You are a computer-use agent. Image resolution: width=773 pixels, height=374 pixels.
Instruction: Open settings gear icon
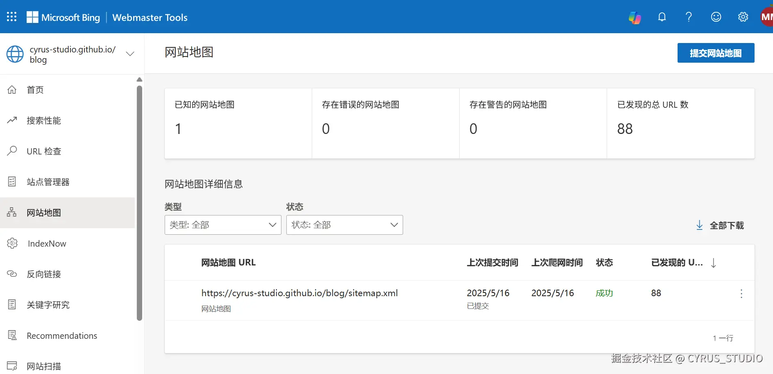[743, 17]
